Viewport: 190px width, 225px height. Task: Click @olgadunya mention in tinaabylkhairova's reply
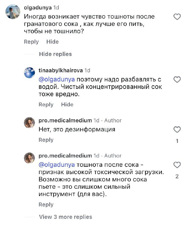(x=57, y=80)
